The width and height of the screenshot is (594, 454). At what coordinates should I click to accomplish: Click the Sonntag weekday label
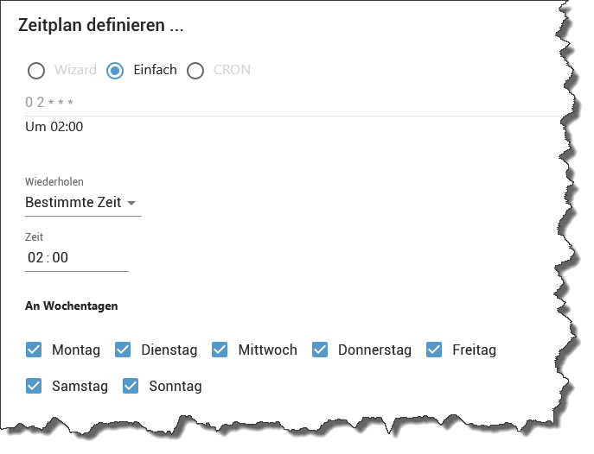(176, 387)
